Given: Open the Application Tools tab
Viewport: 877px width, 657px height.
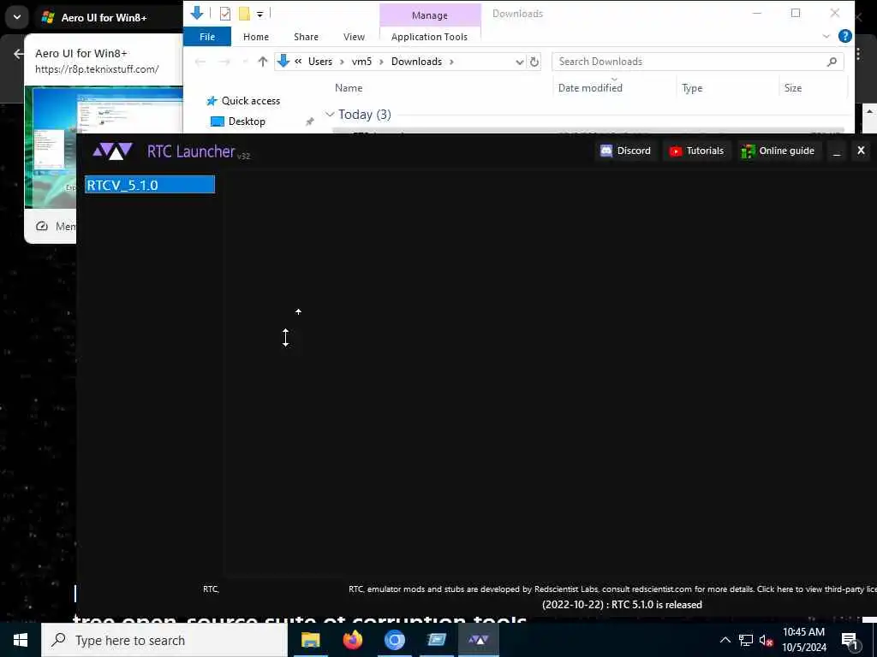Looking at the screenshot, I should 429,37.
